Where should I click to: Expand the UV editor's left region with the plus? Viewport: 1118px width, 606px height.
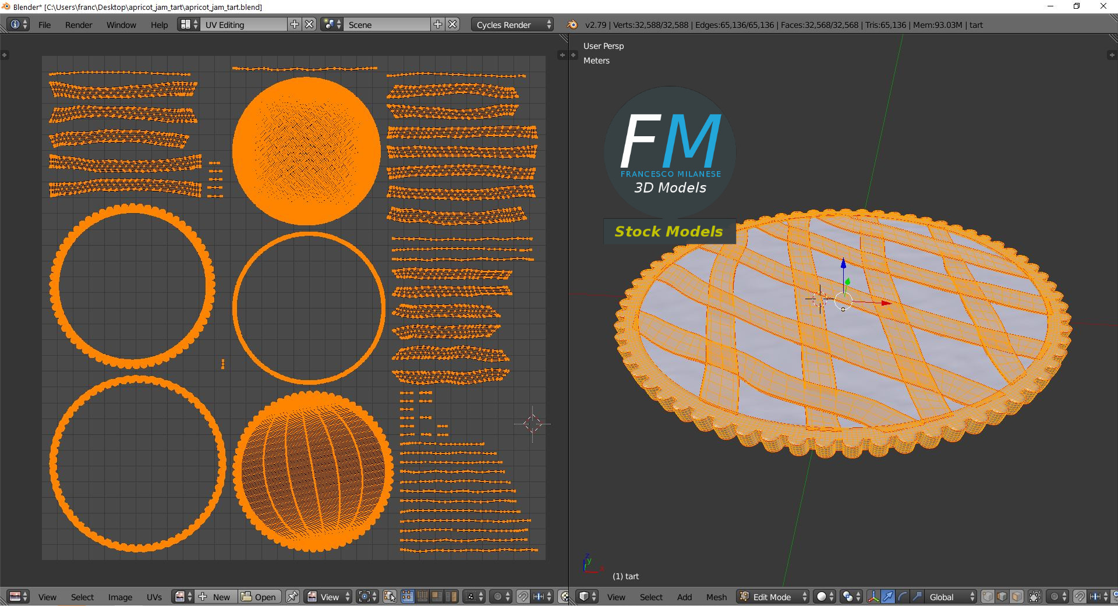pos(5,55)
